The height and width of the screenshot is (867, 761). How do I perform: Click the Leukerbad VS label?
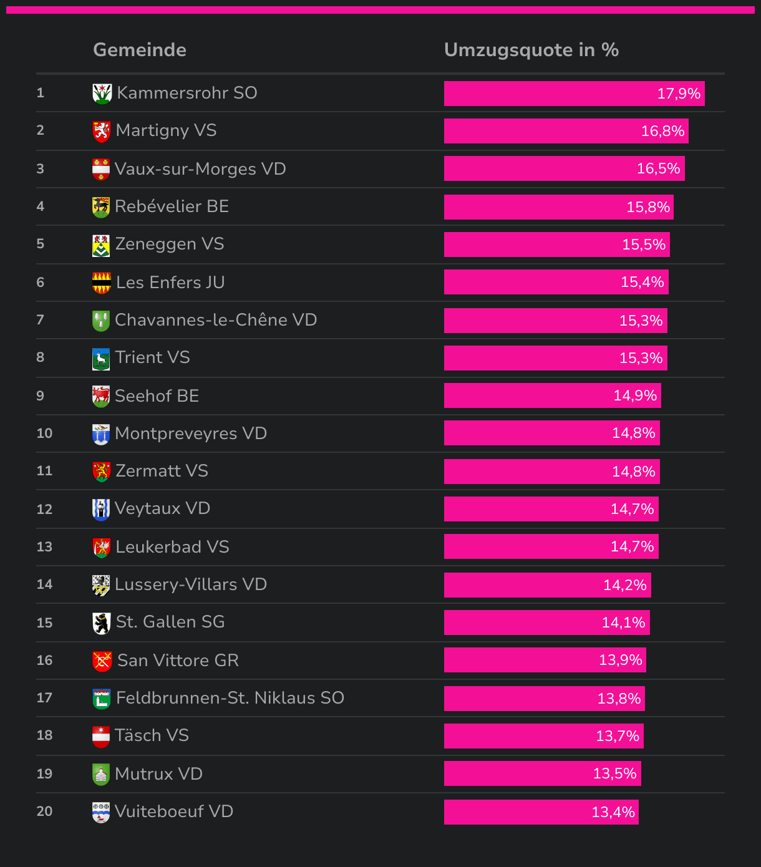click(x=172, y=547)
